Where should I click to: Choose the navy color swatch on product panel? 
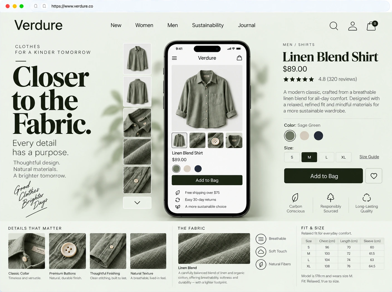[x=318, y=136]
